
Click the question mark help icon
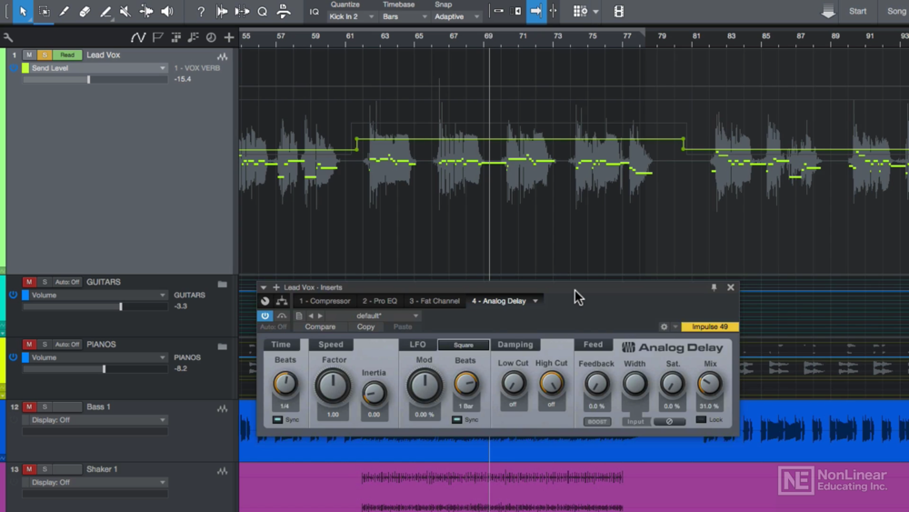pyautogui.click(x=201, y=11)
